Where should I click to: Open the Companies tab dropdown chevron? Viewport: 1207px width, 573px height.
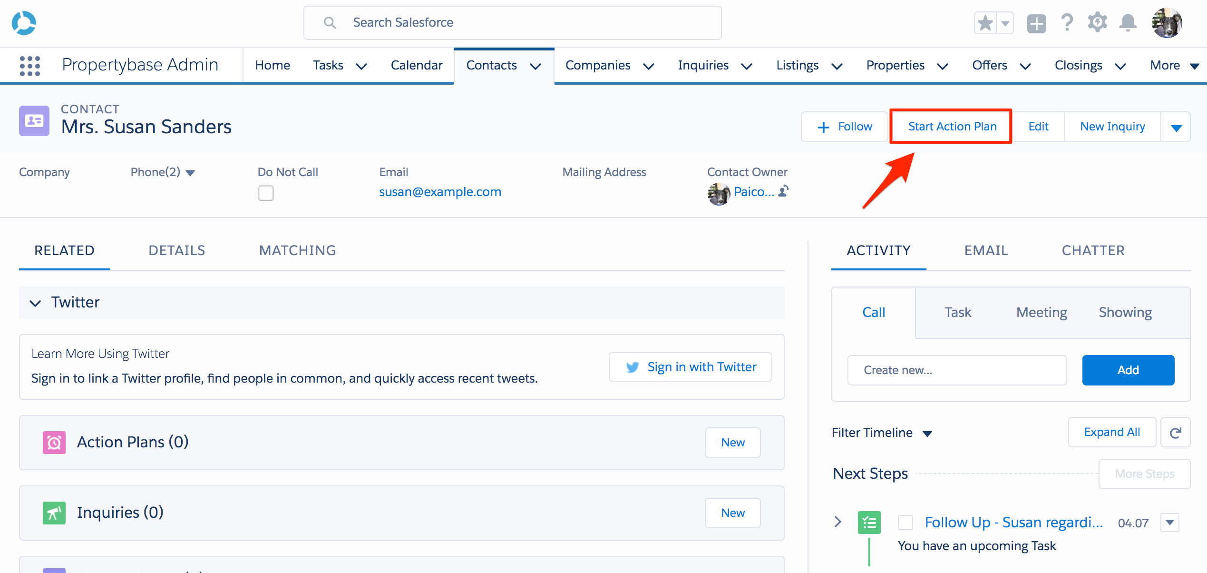point(649,66)
